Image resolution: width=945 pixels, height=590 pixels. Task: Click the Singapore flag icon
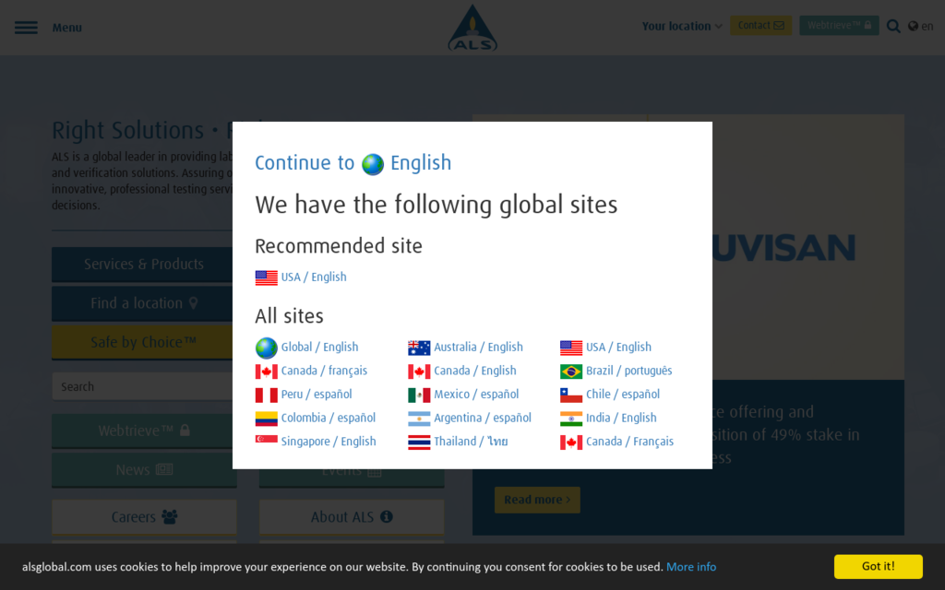click(x=266, y=442)
